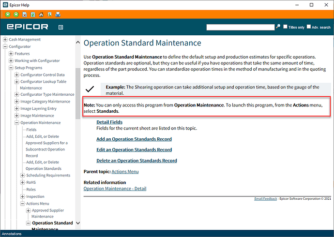The width and height of the screenshot is (334, 237).
Task: Follow the Actions Menu parent topic link
Action: (x=125, y=172)
